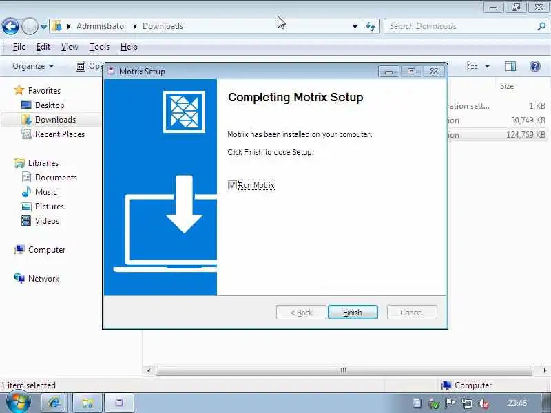
Task: Click the Cancel button in Setup
Action: point(411,313)
